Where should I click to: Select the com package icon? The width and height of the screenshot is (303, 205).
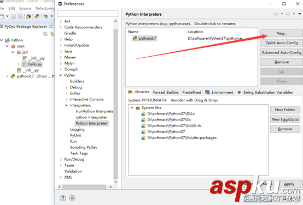13,46
